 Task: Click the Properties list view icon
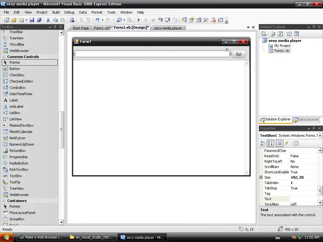279,143
